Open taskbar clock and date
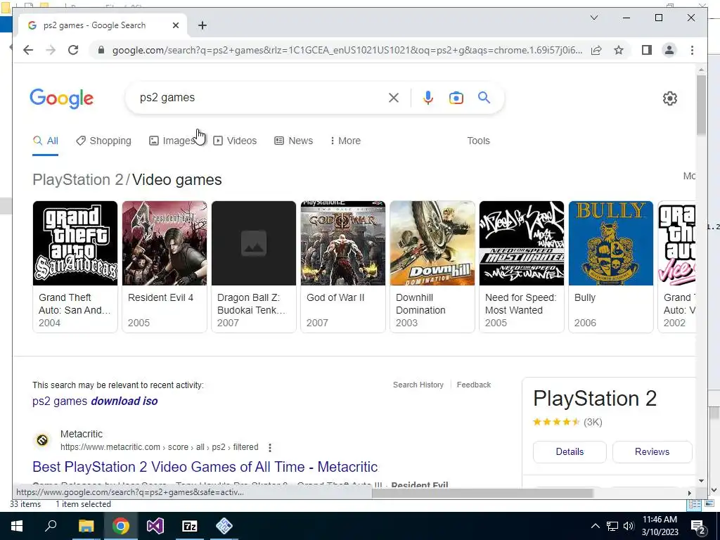Image resolution: width=720 pixels, height=540 pixels. (x=660, y=526)
